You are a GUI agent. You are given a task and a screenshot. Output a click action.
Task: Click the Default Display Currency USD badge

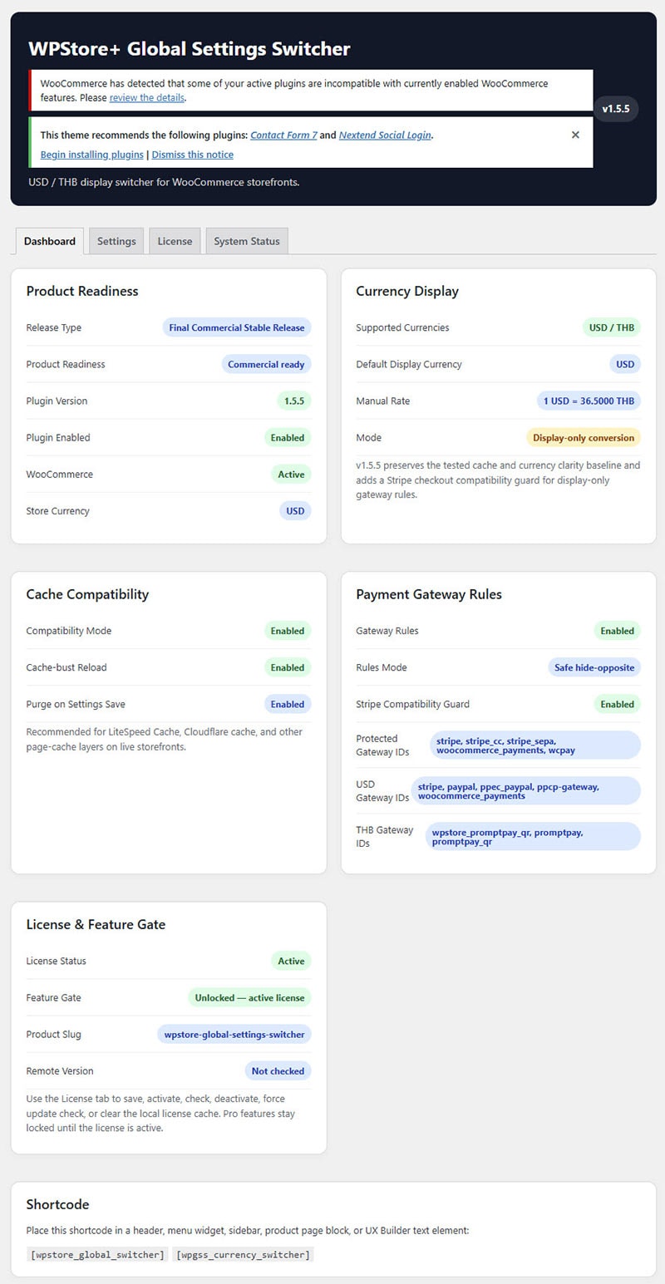(x=625, y=364)
